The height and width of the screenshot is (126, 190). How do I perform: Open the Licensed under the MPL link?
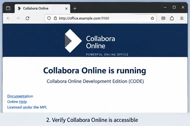point(27,107)
